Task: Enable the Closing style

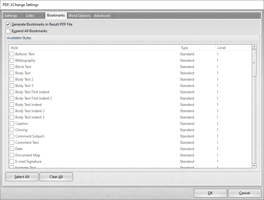Action: pos(12,130)
